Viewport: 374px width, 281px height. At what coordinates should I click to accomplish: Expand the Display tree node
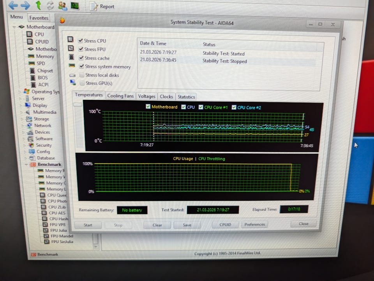[x=21, y=105]
